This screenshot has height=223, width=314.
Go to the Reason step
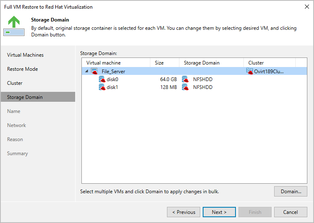click(x=15, y=139)
